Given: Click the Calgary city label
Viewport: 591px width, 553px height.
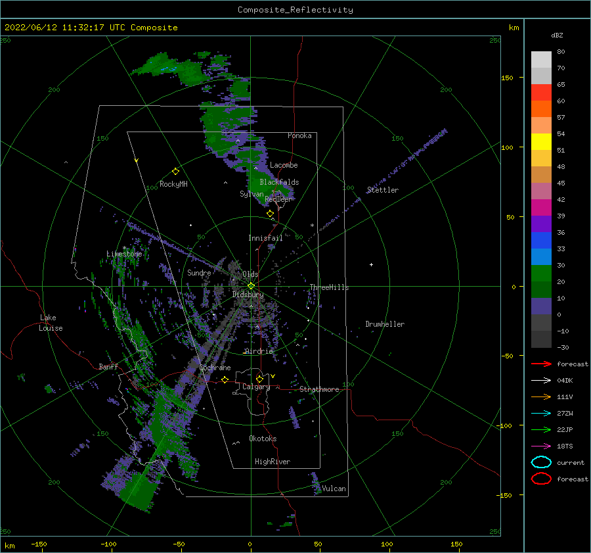Looking at the screenshot, I should tap(256, 387).
